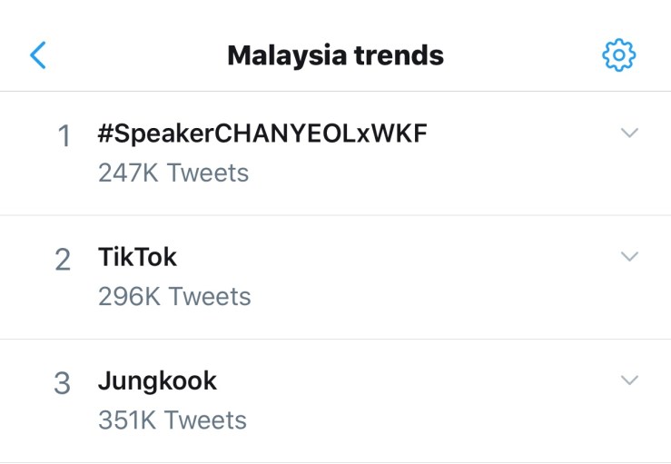The width and height of the screenshot is (671, 464).
Task: Click the Malaysia trends header title
Action: [335, 56]
